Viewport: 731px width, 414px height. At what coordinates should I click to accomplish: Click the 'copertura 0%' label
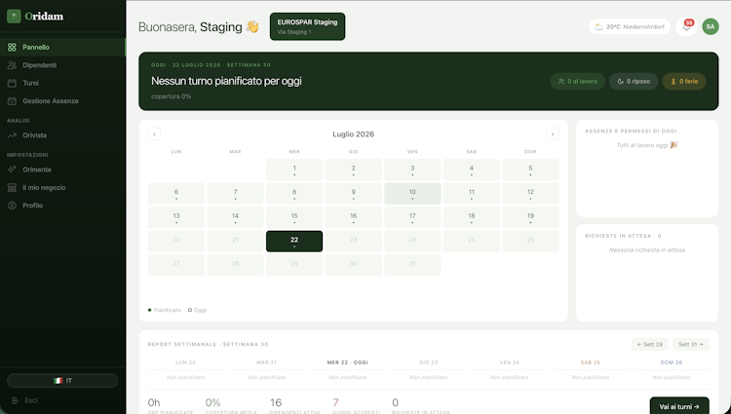172,96
